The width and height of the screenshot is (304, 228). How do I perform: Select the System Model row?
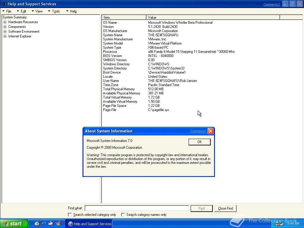(x=142, y=43)
